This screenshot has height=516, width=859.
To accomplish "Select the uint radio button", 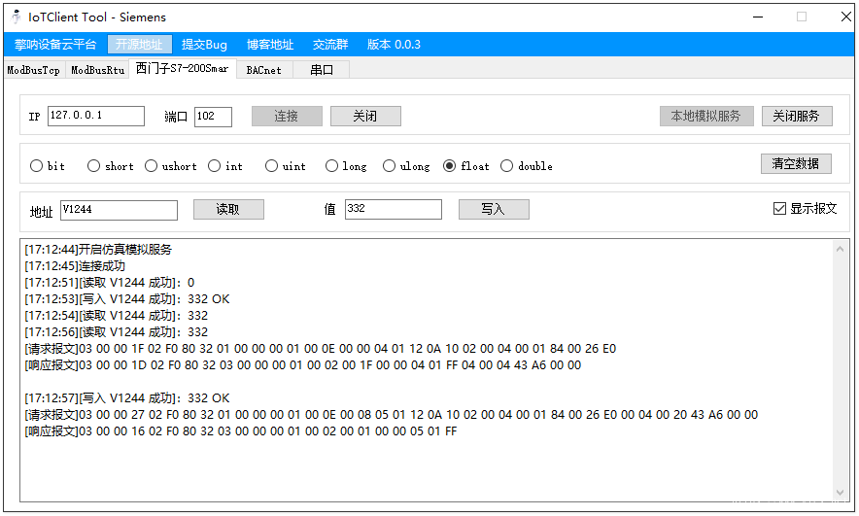I will click(286, 166).
